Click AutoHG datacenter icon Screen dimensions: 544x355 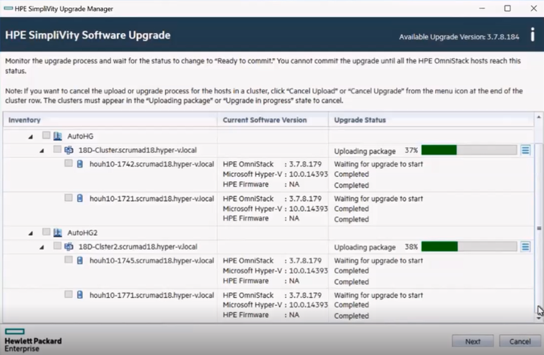point(58,136)
